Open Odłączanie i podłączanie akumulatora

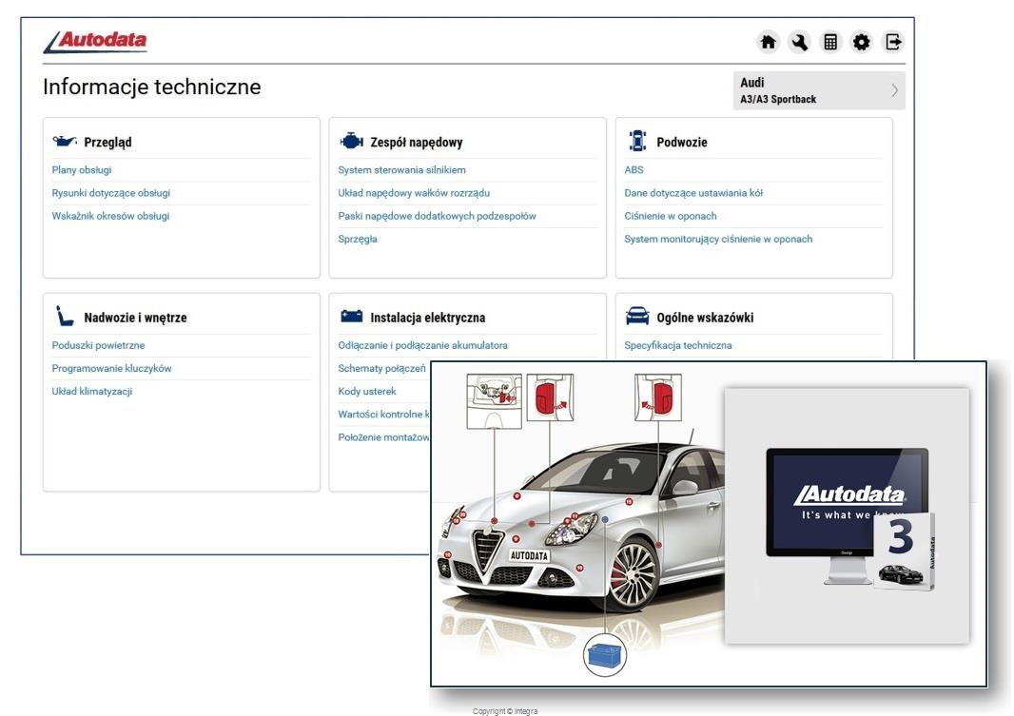[x=423, y=345]
